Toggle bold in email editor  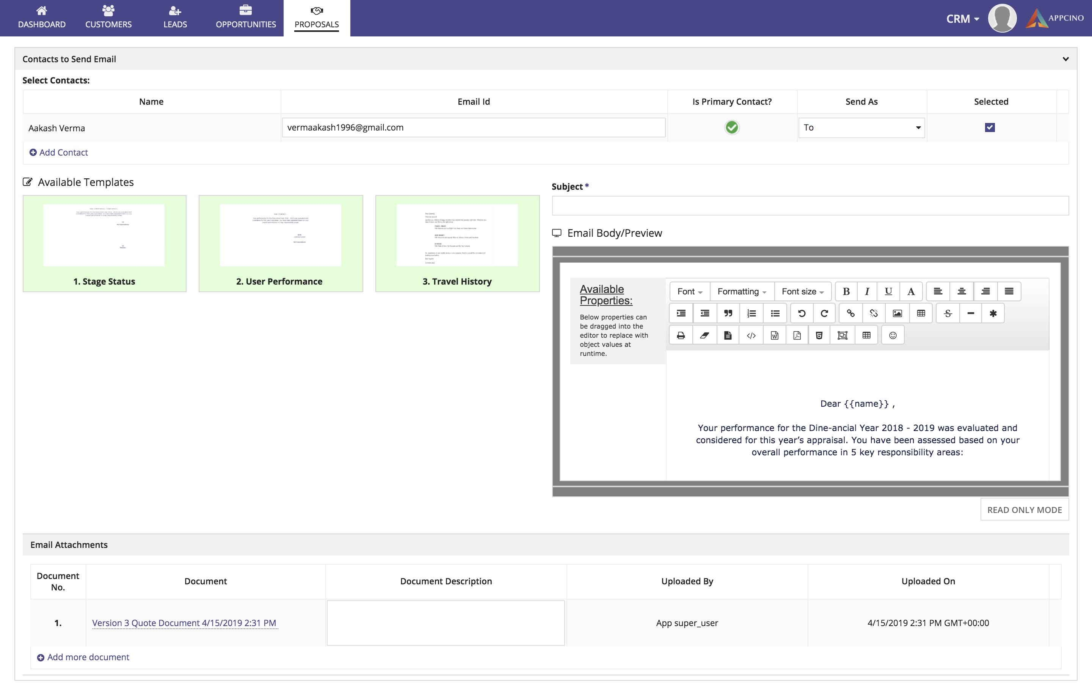tap(846, 291)
